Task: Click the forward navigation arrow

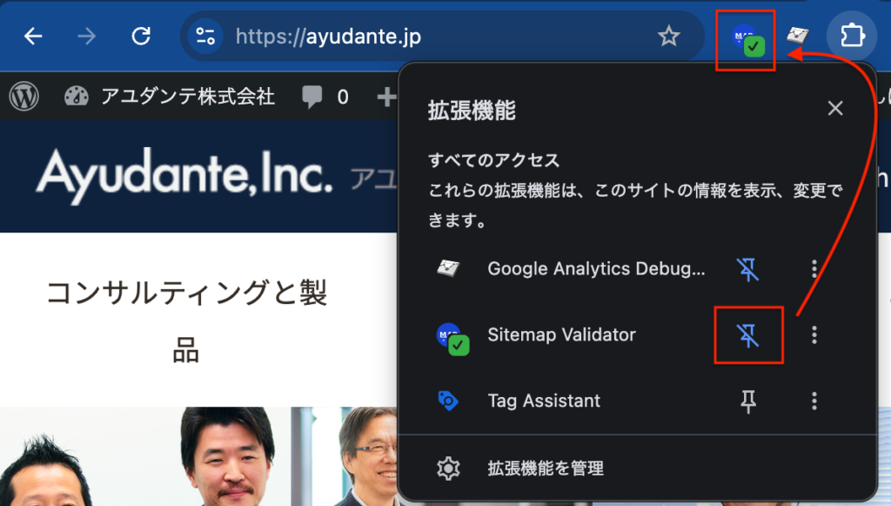Action: 86,37
